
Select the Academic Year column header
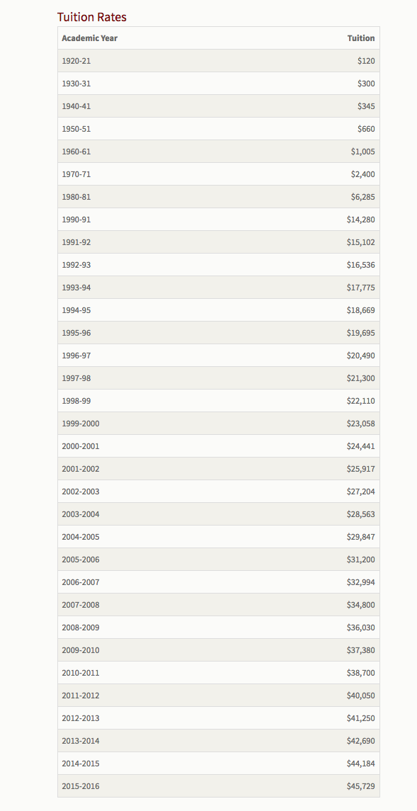click(x=89, y=38)
